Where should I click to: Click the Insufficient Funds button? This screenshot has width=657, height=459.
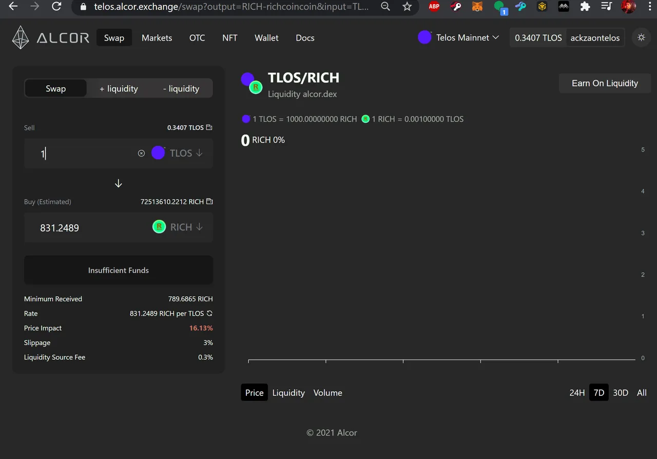[119, 270]
